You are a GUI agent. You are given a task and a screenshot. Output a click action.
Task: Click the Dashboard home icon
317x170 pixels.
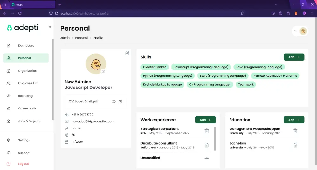point(9,46)
